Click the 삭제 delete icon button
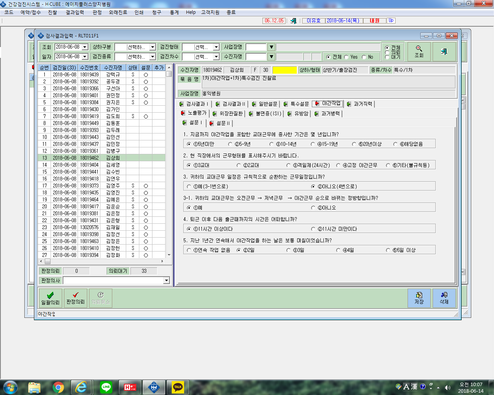The image size is (494, 395). (x=444, y=298)
